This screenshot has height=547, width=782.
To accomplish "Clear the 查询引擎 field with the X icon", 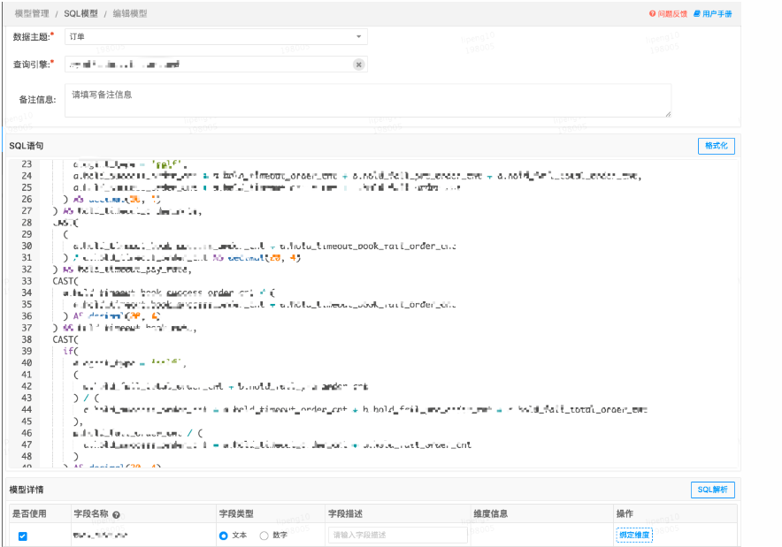I will [x=358, y=65].
